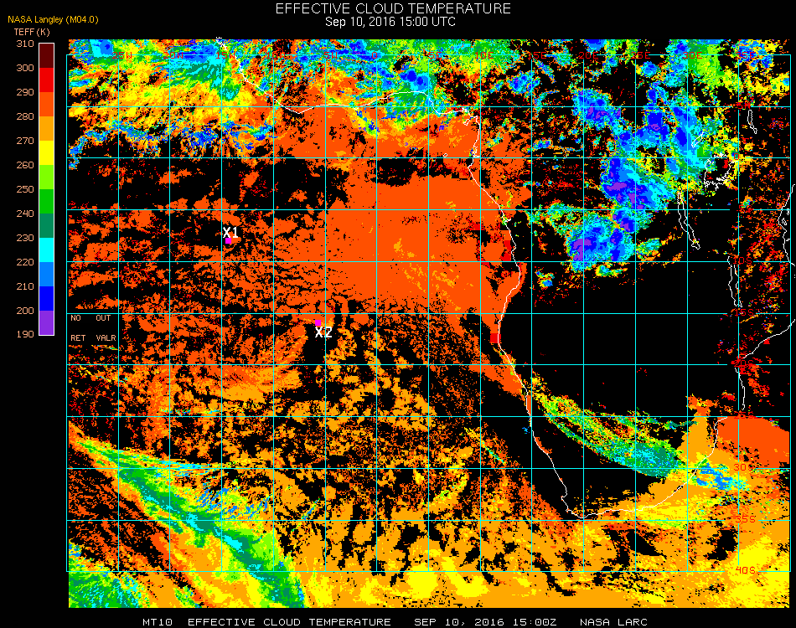Click the 'OUT' legend label
796x628 pixels.
click(x=103, y=318)
